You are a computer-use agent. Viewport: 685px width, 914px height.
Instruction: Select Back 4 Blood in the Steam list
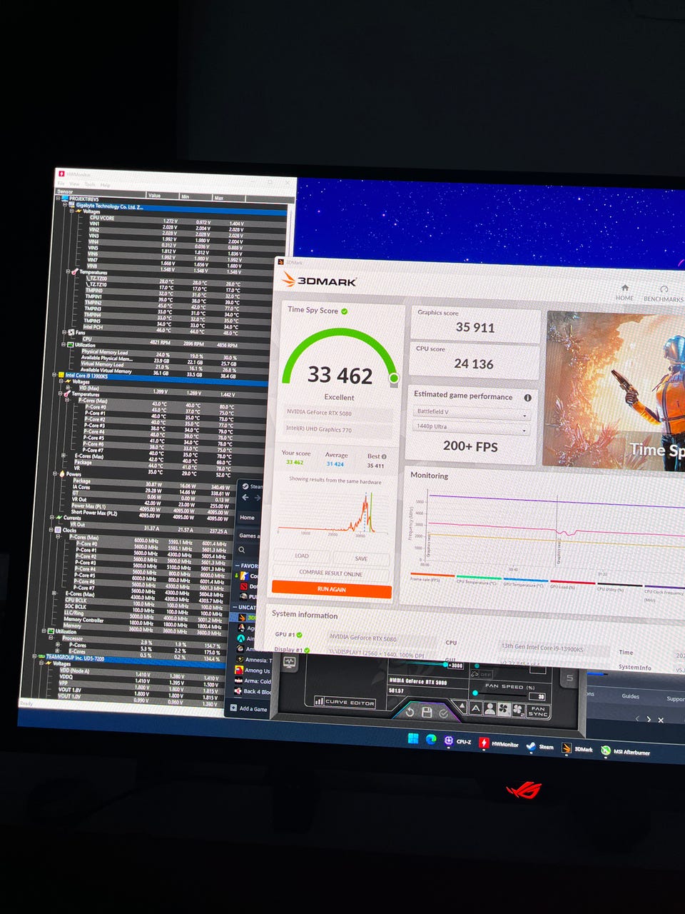pyautogui.click(x=252, y=691)
